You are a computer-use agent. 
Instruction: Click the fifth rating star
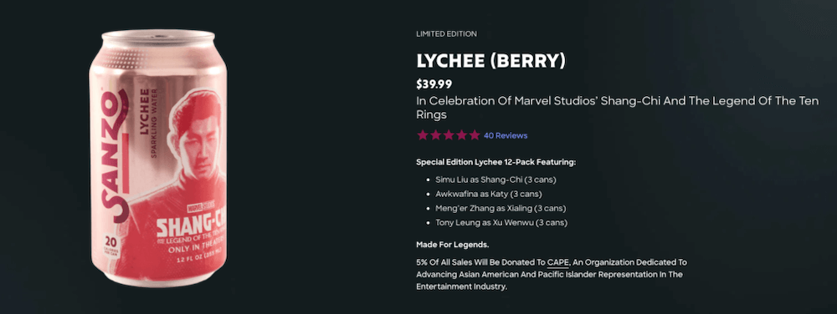(x=474, y=135)
